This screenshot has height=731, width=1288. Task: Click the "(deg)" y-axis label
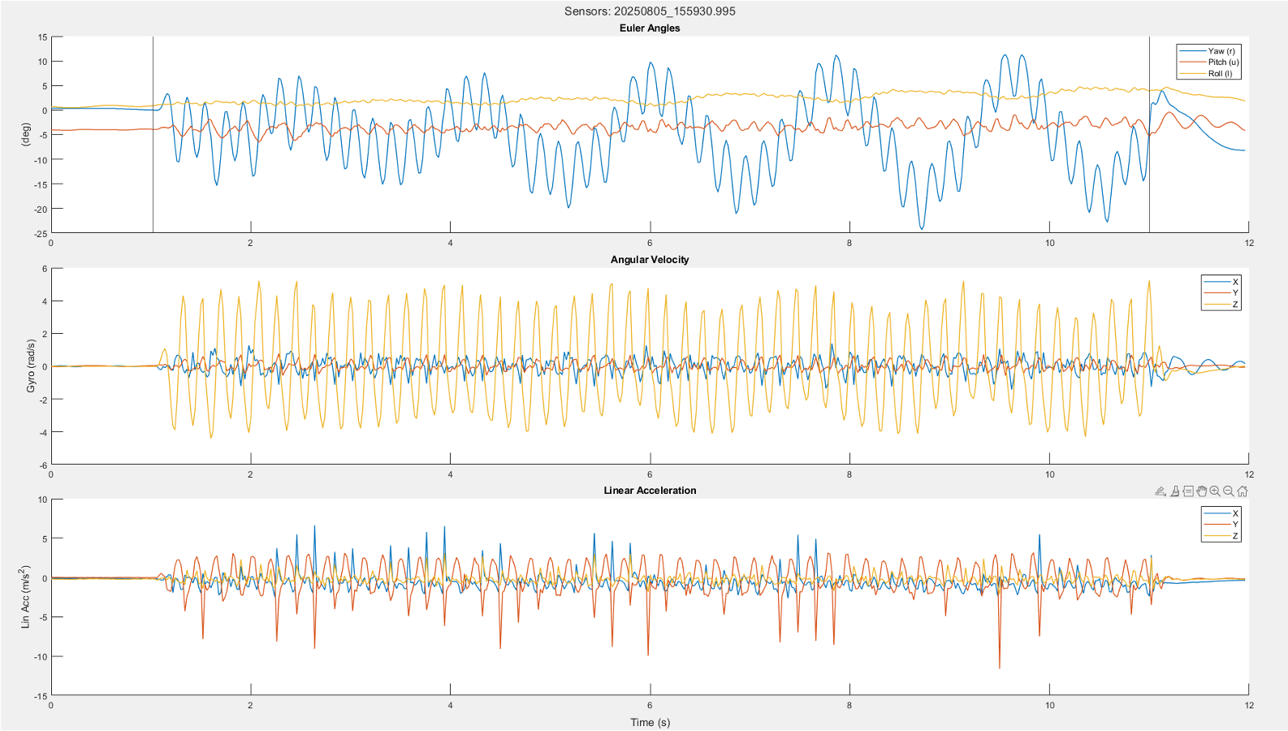pyautogui.click(x=26, y=135)
